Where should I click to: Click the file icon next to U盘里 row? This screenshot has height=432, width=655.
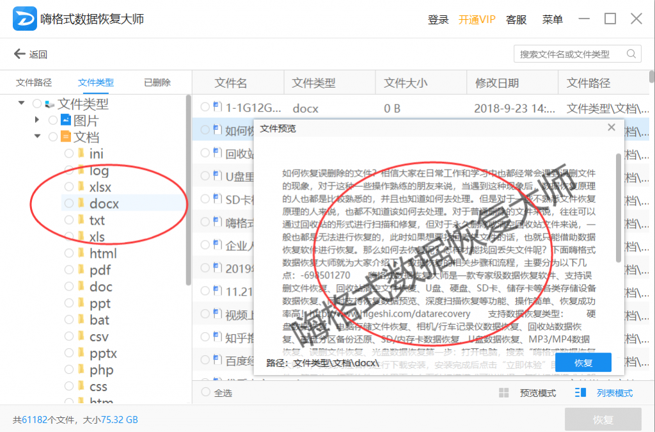coord(217,176)
